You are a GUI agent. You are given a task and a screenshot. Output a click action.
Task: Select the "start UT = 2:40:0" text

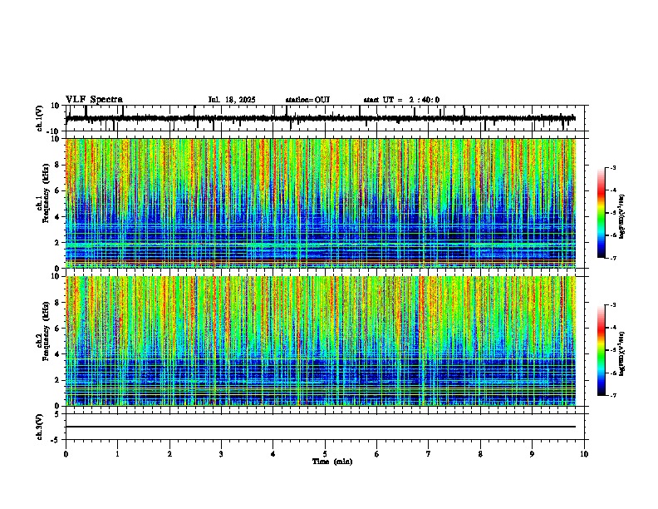pyautogui.click(x=401, y=100)
